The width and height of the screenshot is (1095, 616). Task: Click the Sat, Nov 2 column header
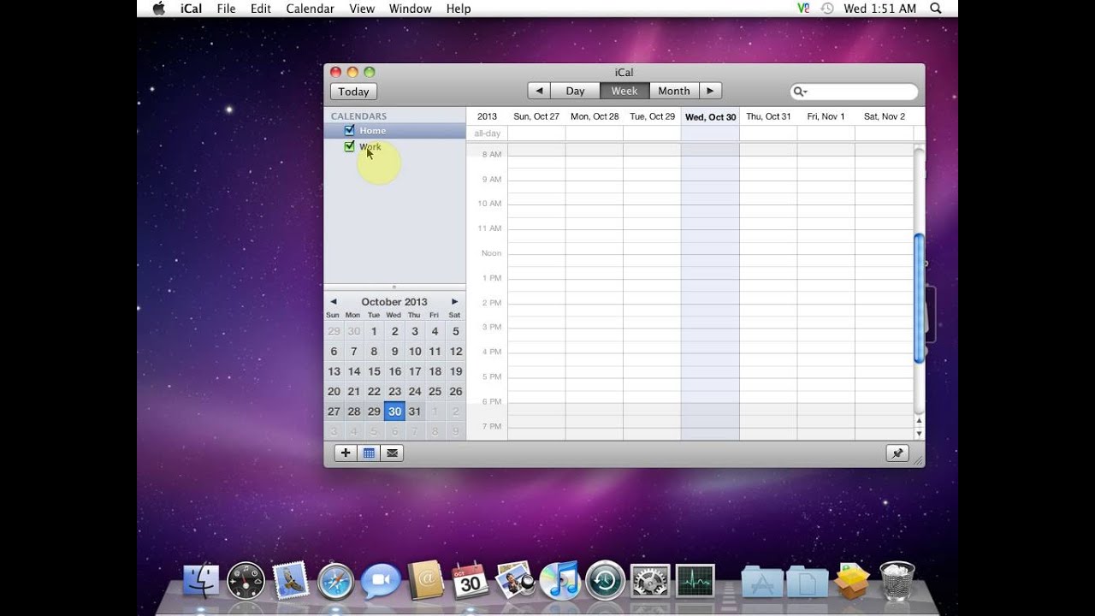pos(885,116)
